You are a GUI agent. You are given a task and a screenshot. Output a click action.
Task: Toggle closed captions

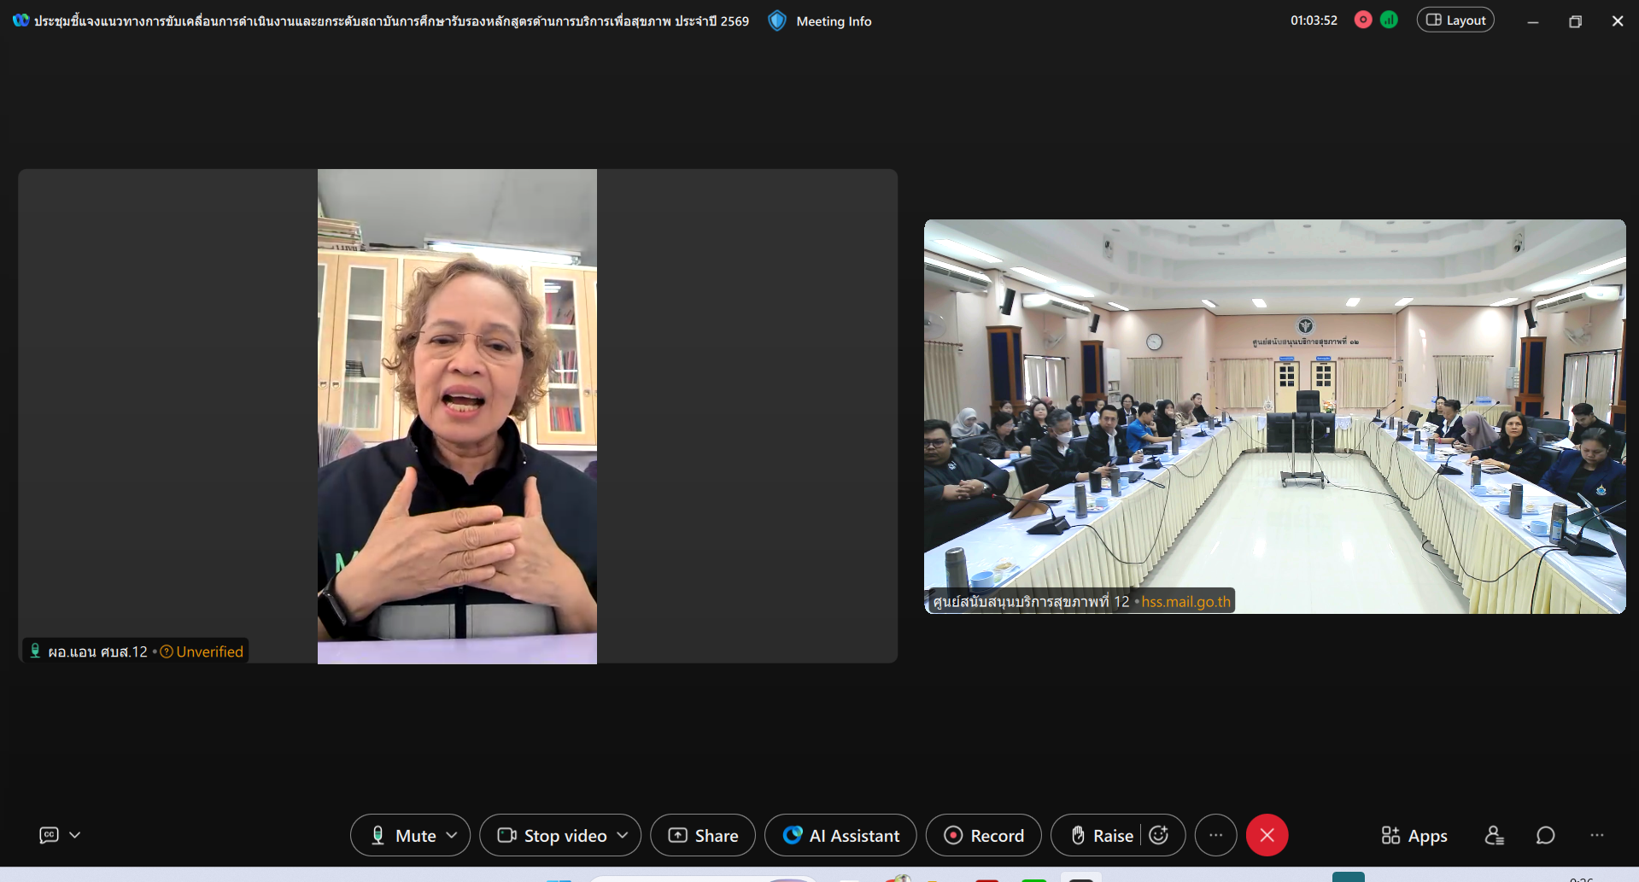pos(50,835)
